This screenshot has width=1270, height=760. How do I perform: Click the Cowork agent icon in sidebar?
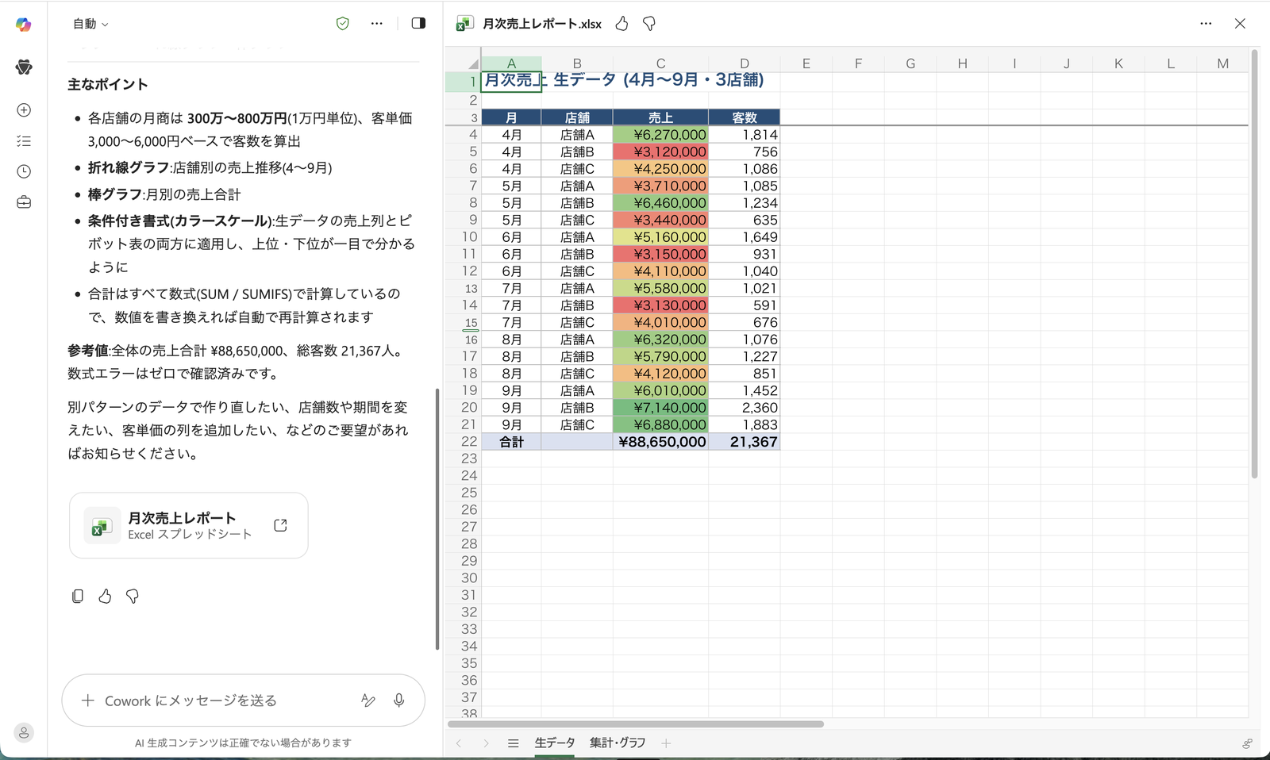tap(24, 67)
